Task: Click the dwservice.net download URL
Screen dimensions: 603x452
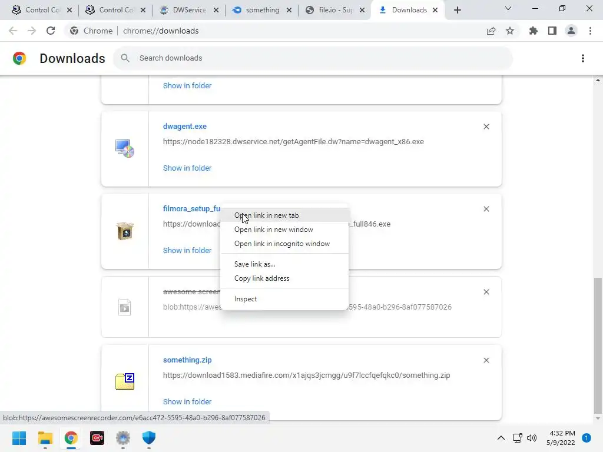Action: point(293,141)
